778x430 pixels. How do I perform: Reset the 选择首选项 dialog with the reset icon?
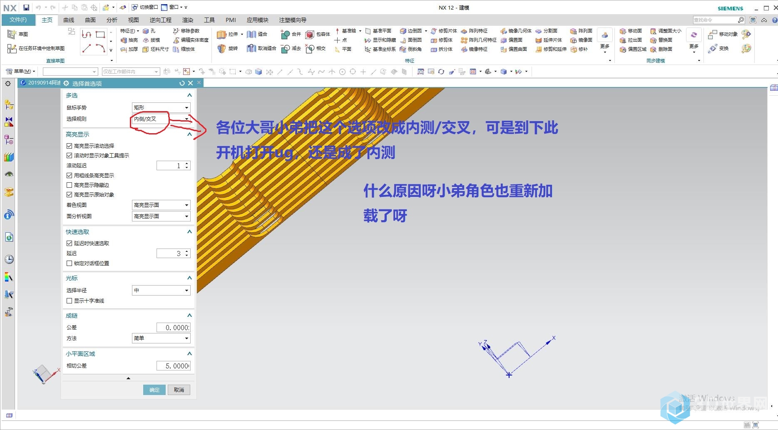tap(182, 83)
